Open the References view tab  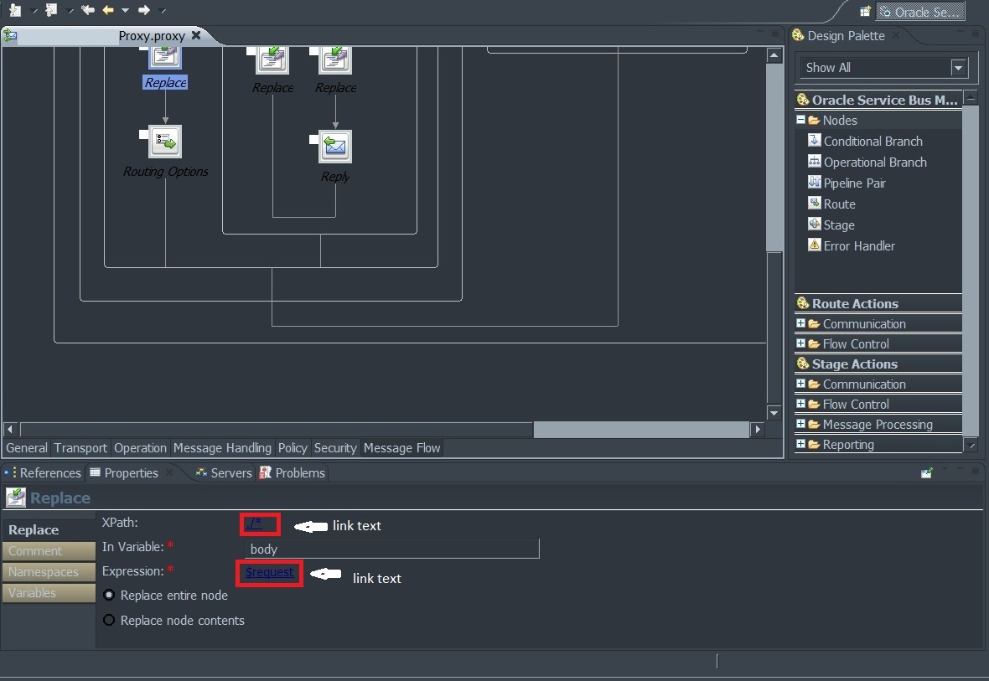coord(43,473)
